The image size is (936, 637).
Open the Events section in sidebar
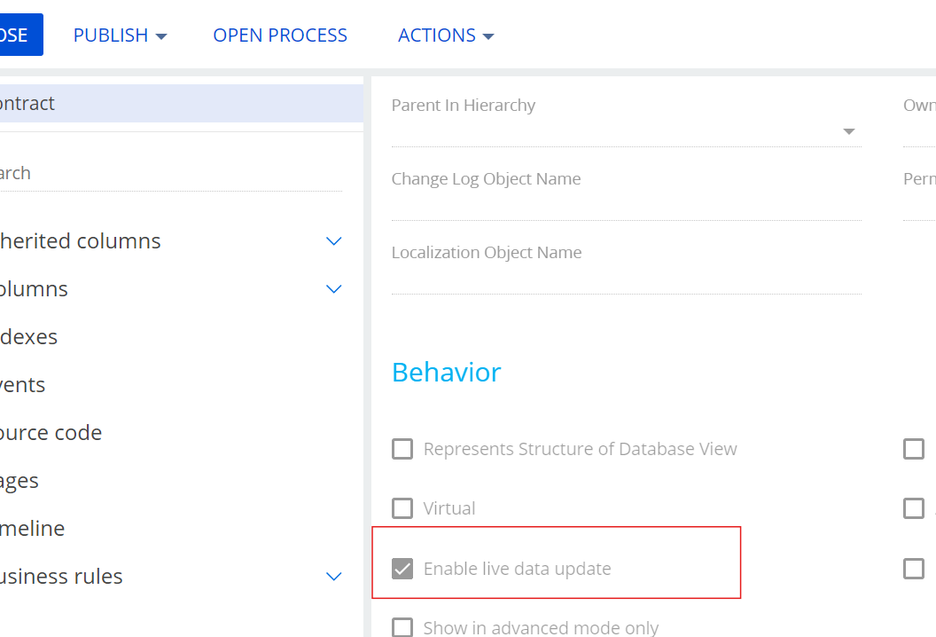(23, 385)
